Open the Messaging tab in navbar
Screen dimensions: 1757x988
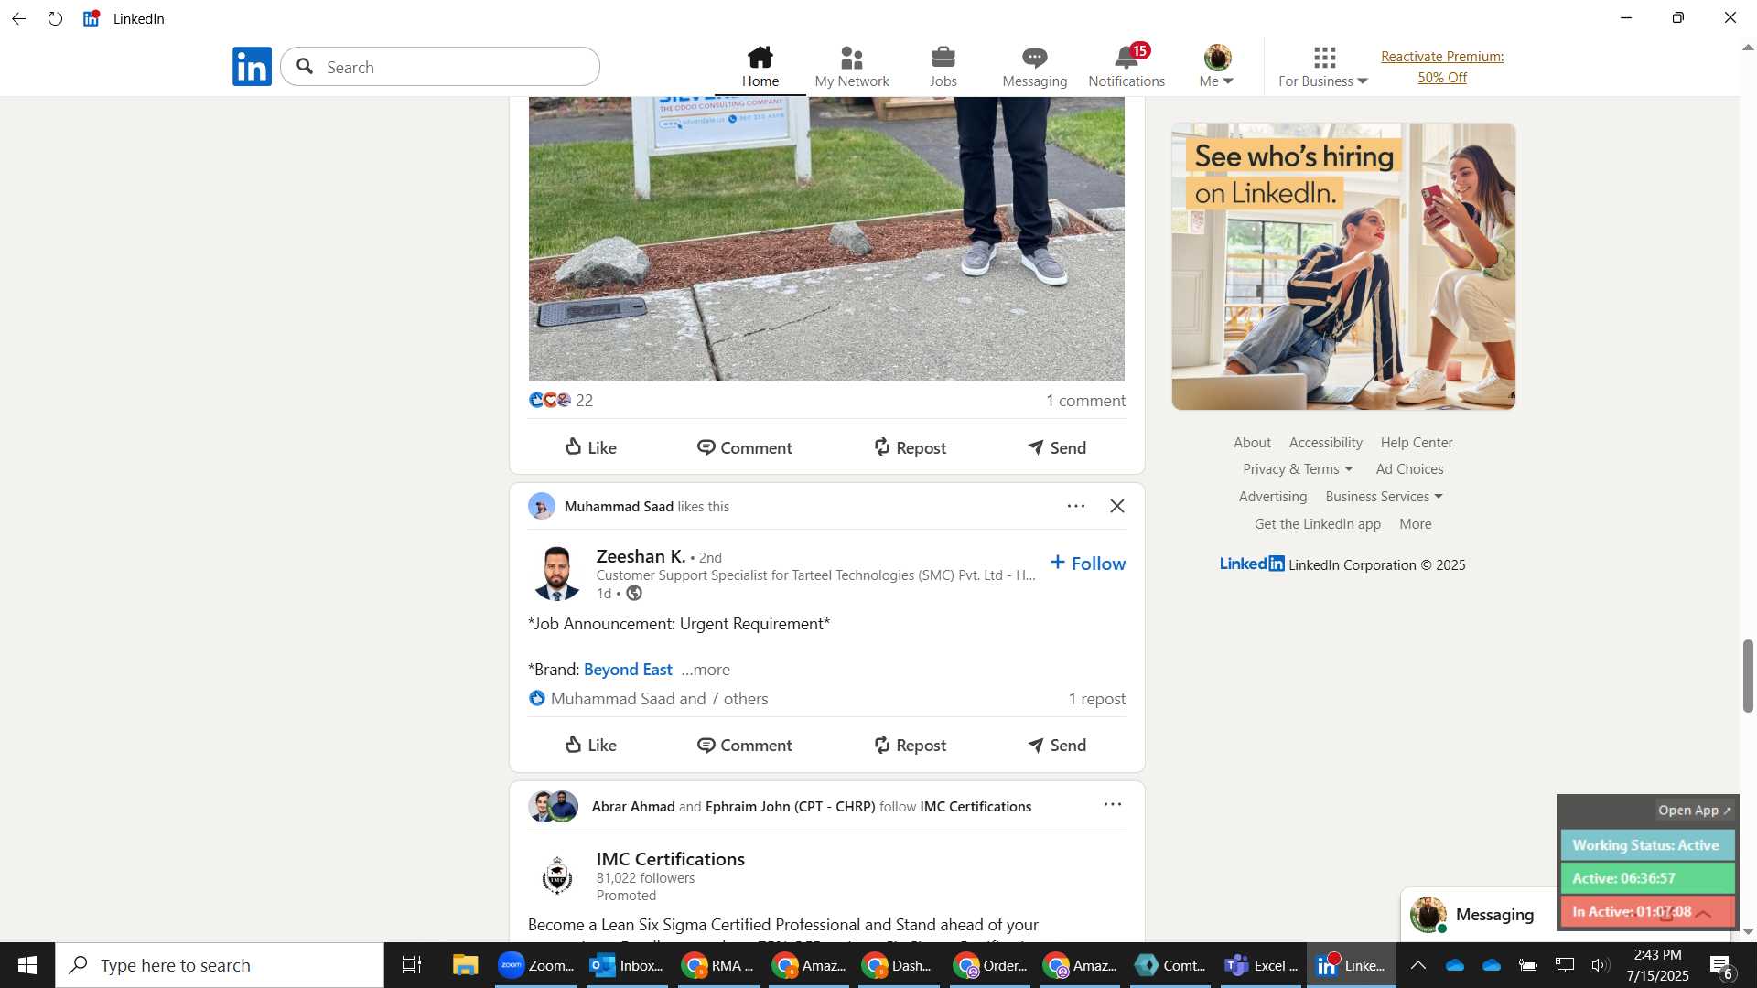pyautogui.click(x=1035, y=67)
